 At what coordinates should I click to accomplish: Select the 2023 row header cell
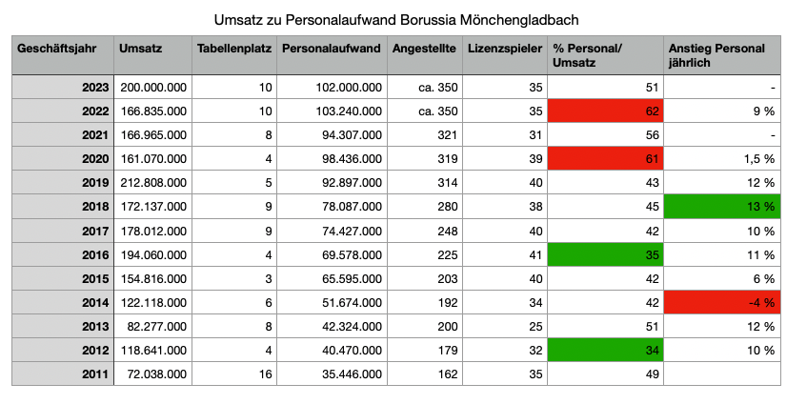pos(62,87)
